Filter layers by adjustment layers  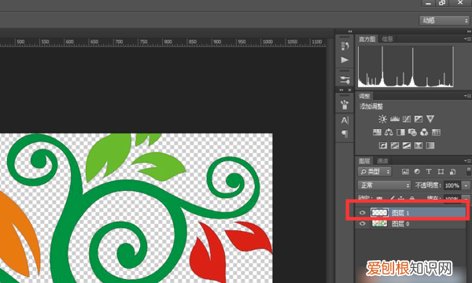417,171
